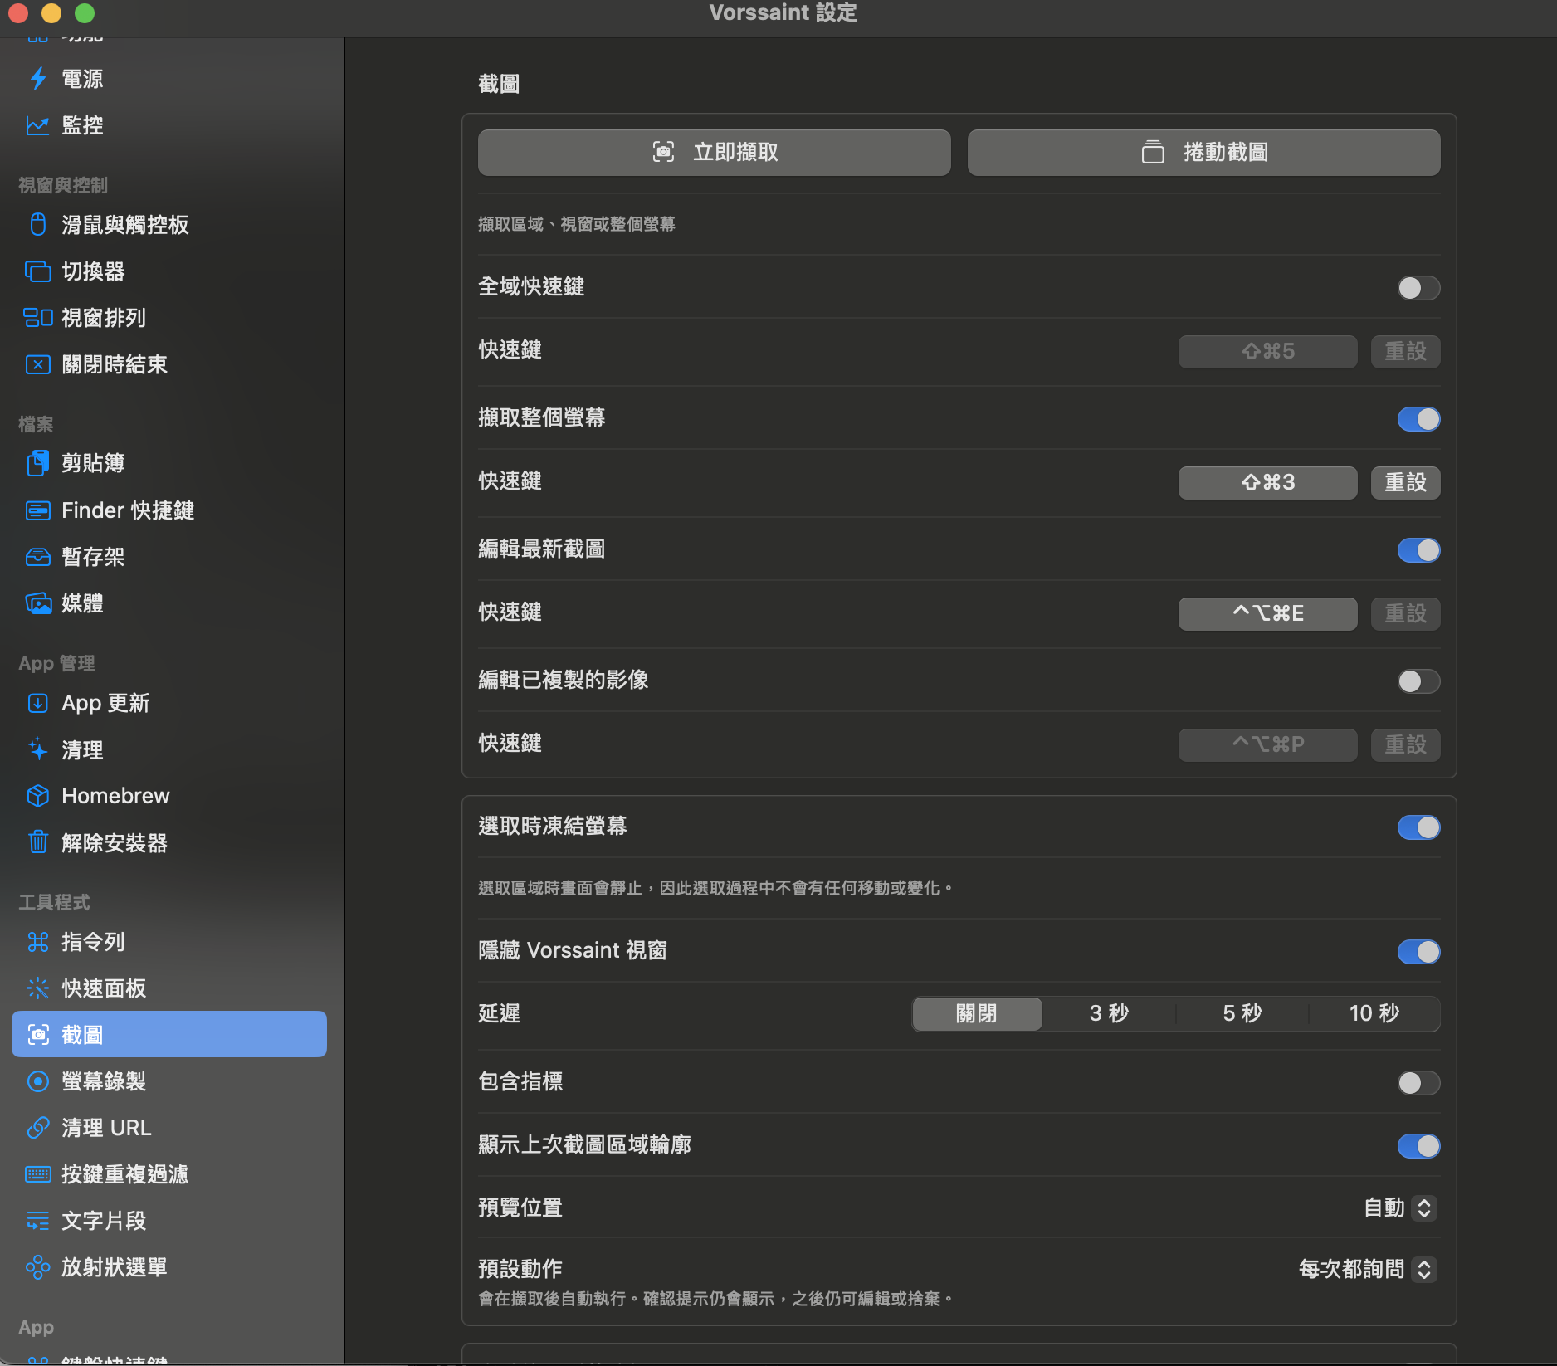Click the yellow minimize window button
The width and height of the screenshot is (1557, 1366).
pos(51,13)
